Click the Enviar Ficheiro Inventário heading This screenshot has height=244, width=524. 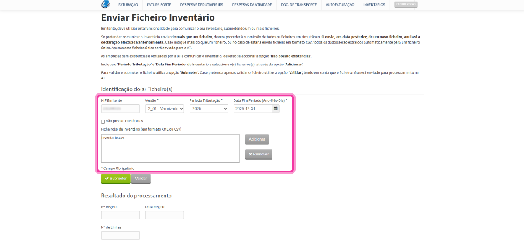[158, 18]
